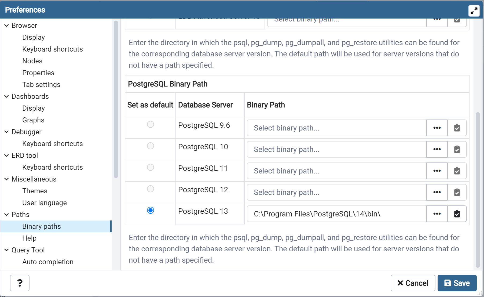Maximize the Preferences dialog with expand icon
Image resolution: width=484 pixels, height=297 pixels.
474,11
